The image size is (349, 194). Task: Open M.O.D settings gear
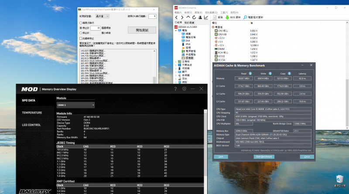[184, 89]
